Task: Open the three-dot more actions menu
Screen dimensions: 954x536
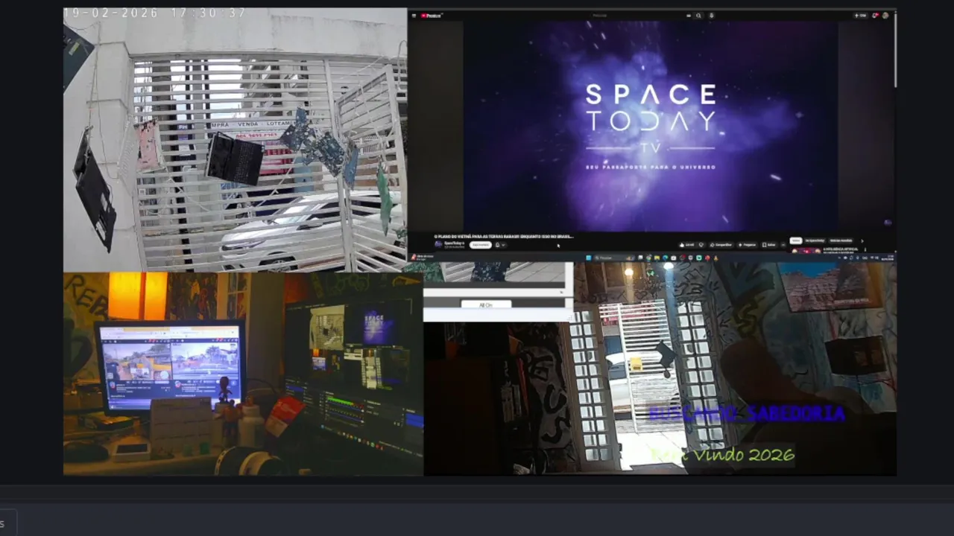Action: (783, 245)
